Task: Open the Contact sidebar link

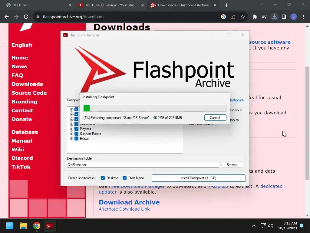Action: point(22,110)
